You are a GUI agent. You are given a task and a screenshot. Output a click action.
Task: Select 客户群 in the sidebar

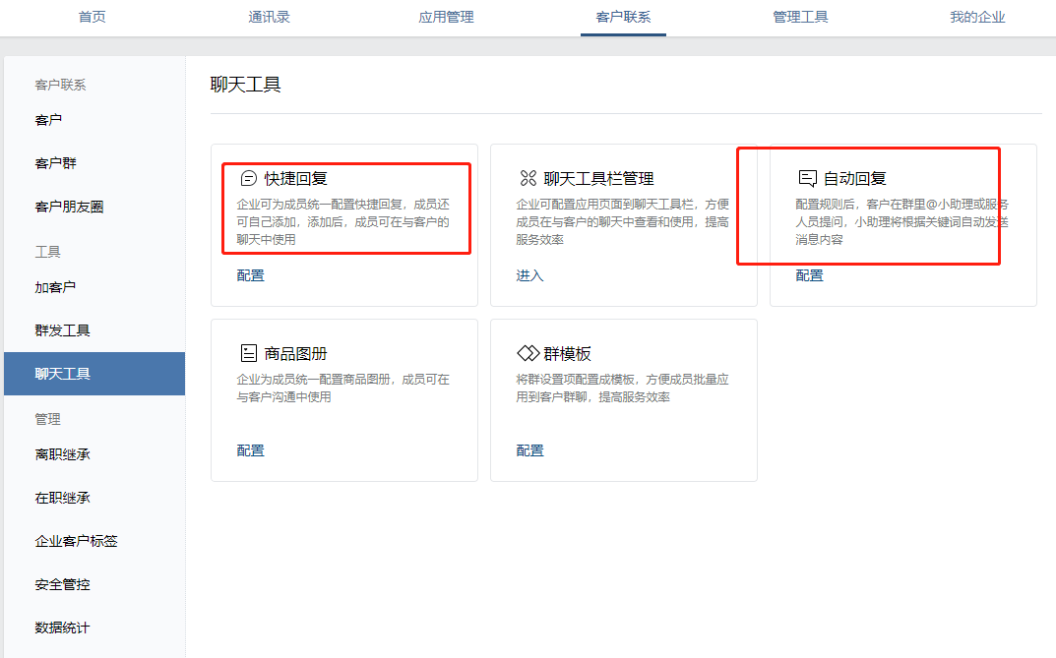point(56,163)
